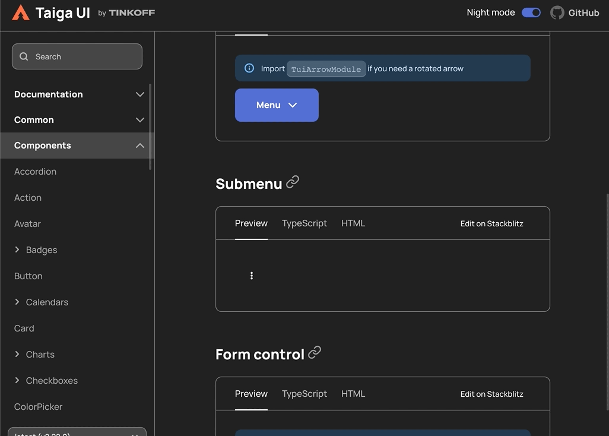Click the Search input field
This screenshot has height=436, width=609.
77,56
